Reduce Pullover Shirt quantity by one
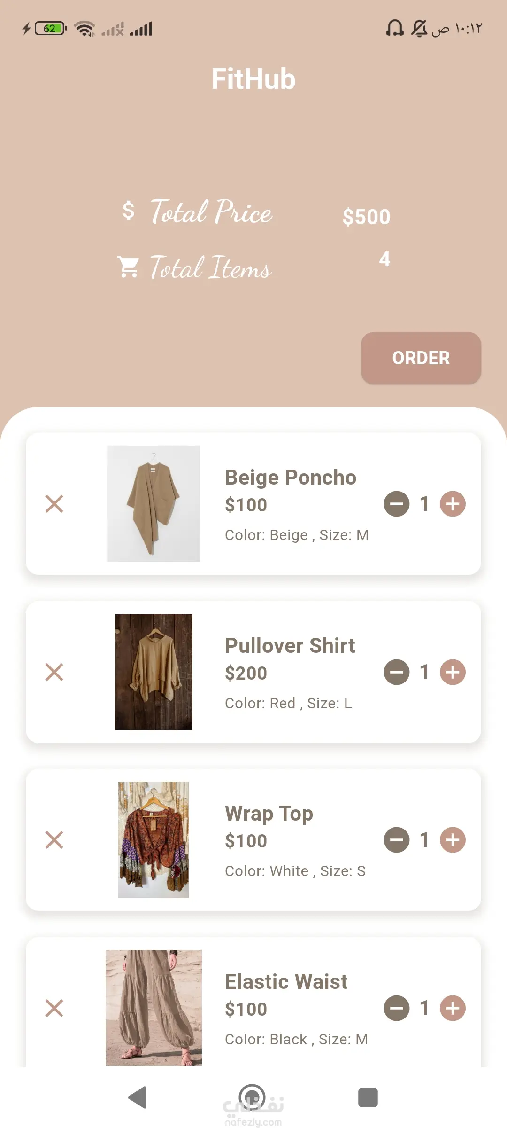 (397, 672)
